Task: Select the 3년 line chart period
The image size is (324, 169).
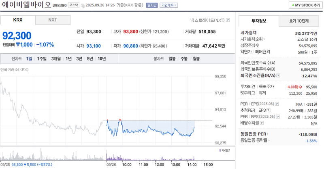Action: click(79, 58)
